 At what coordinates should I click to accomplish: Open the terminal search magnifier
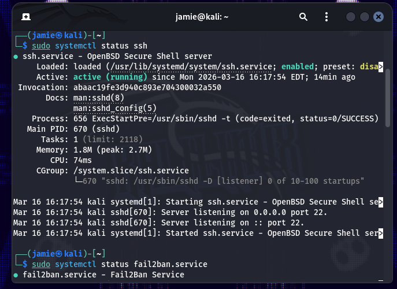click(x=303, y=17)
